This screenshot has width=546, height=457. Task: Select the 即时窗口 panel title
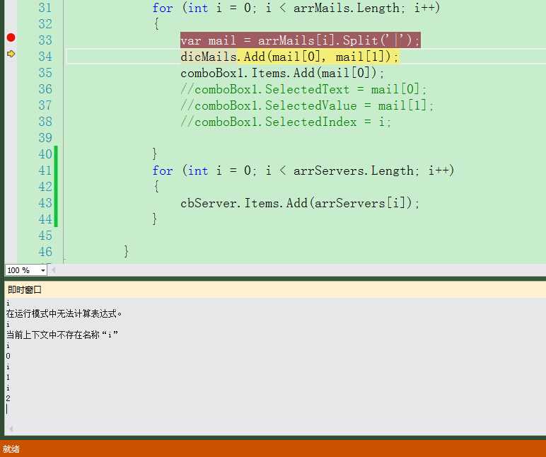coord(24,290)
